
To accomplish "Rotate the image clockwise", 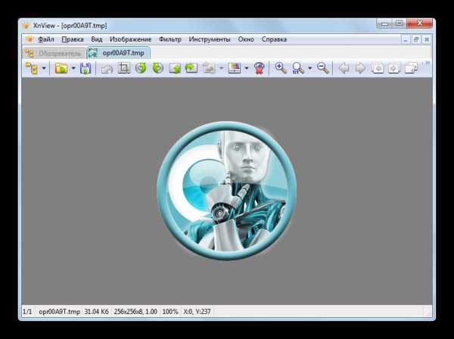I will click(x=158, y=68).
